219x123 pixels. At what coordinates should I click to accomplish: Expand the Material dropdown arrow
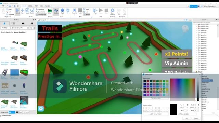point(75,15)
